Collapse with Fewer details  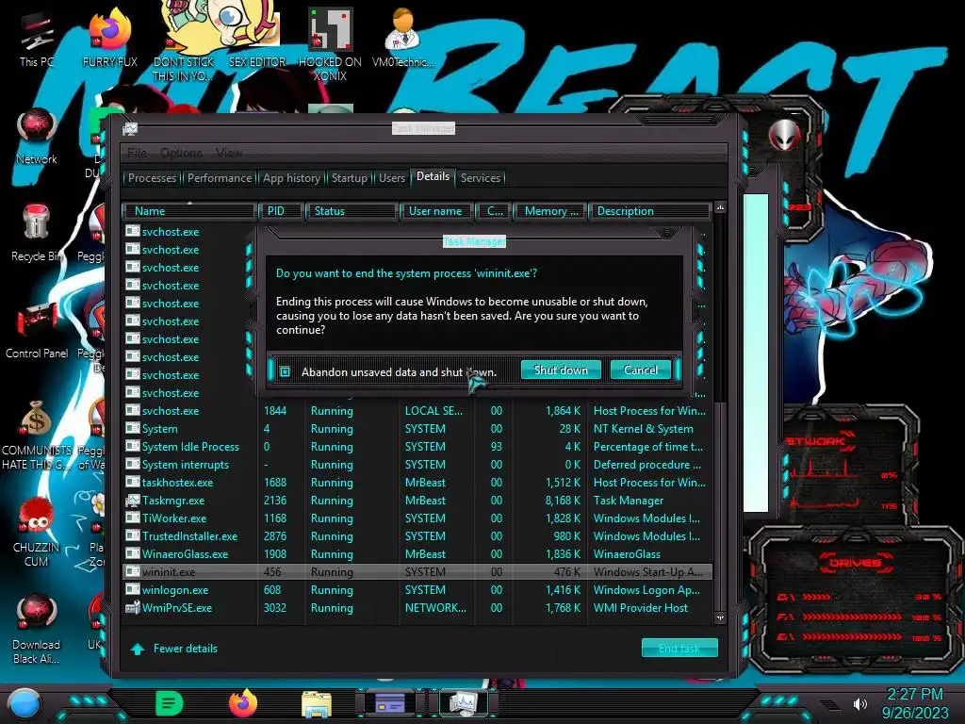[174, 649]
